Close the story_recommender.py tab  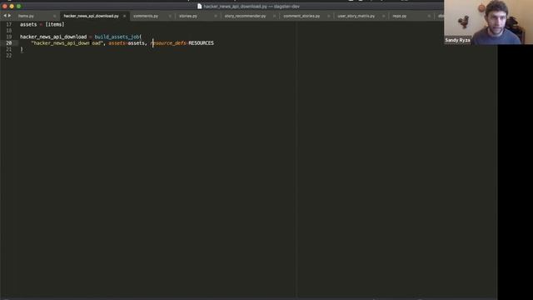coord(274,16)
